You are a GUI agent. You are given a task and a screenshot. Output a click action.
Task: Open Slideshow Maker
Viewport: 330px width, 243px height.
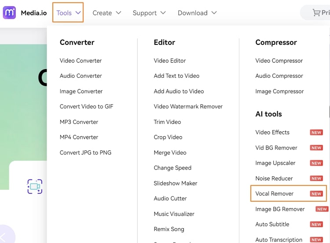[x=176, y=183]
